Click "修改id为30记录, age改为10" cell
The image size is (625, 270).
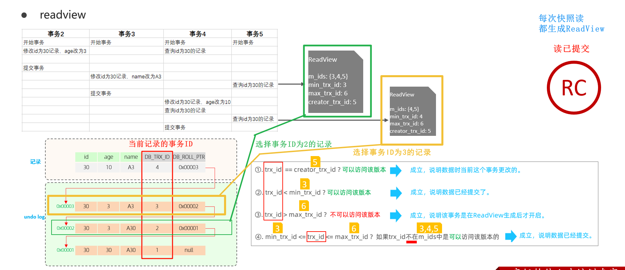(197, 102)
